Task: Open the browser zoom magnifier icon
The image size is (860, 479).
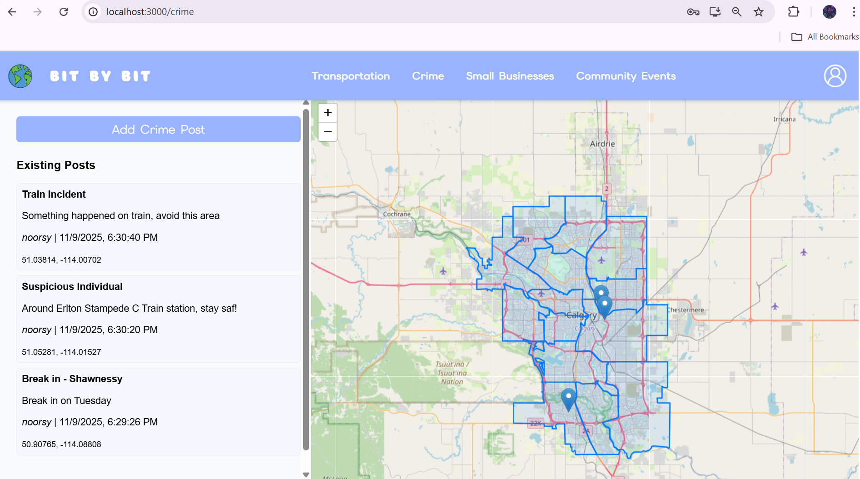Action: click(x=737, y=12)
